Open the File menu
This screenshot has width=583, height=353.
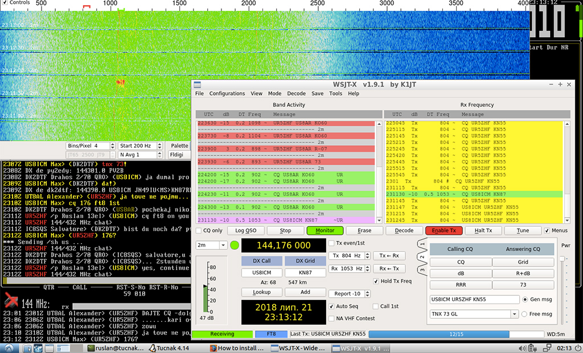(199, 93)
